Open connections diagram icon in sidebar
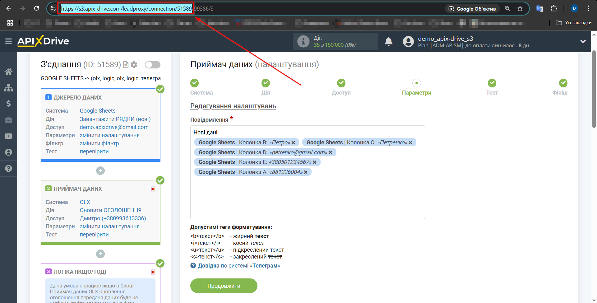This screenshot has width=597, height=303. [x=8, y=88]
